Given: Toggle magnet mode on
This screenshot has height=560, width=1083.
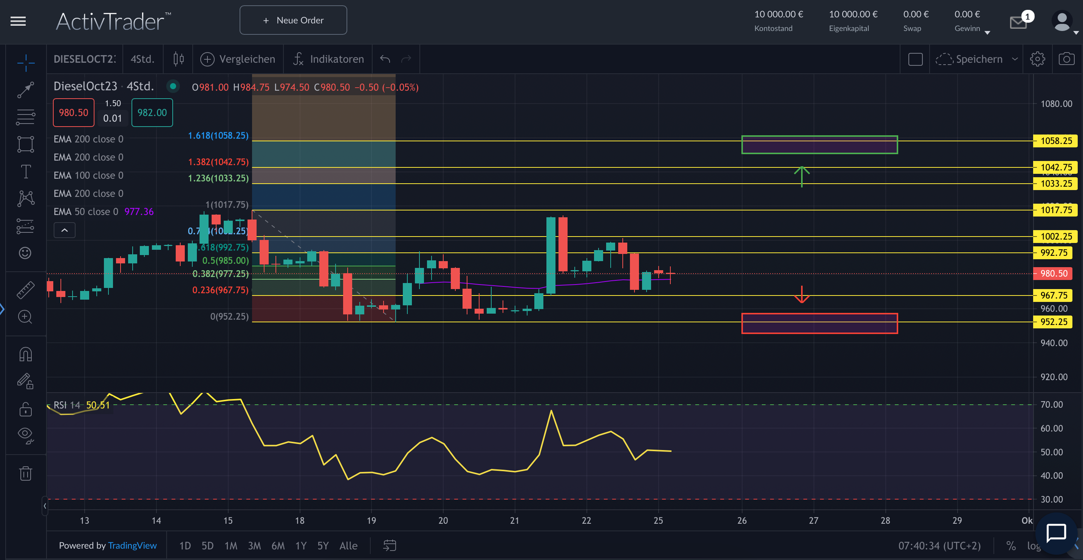Looking at the screenshot, I should 26,354.
